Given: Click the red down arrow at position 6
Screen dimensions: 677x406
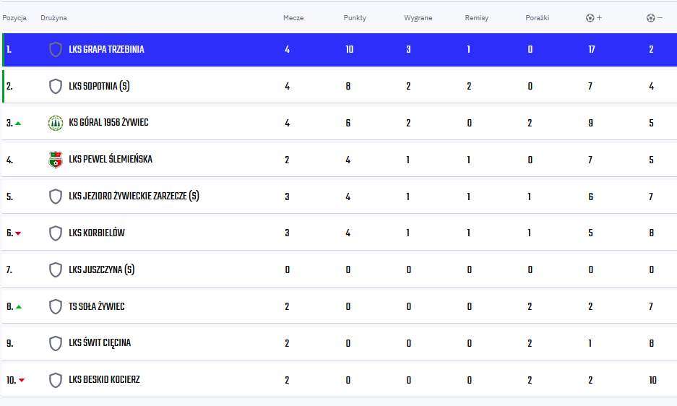Looking at the screenshot, I should pyautogui.click(x=18, y=233).
